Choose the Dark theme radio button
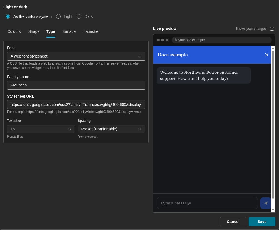The image size is (279, 230). [x=79, y=17]
